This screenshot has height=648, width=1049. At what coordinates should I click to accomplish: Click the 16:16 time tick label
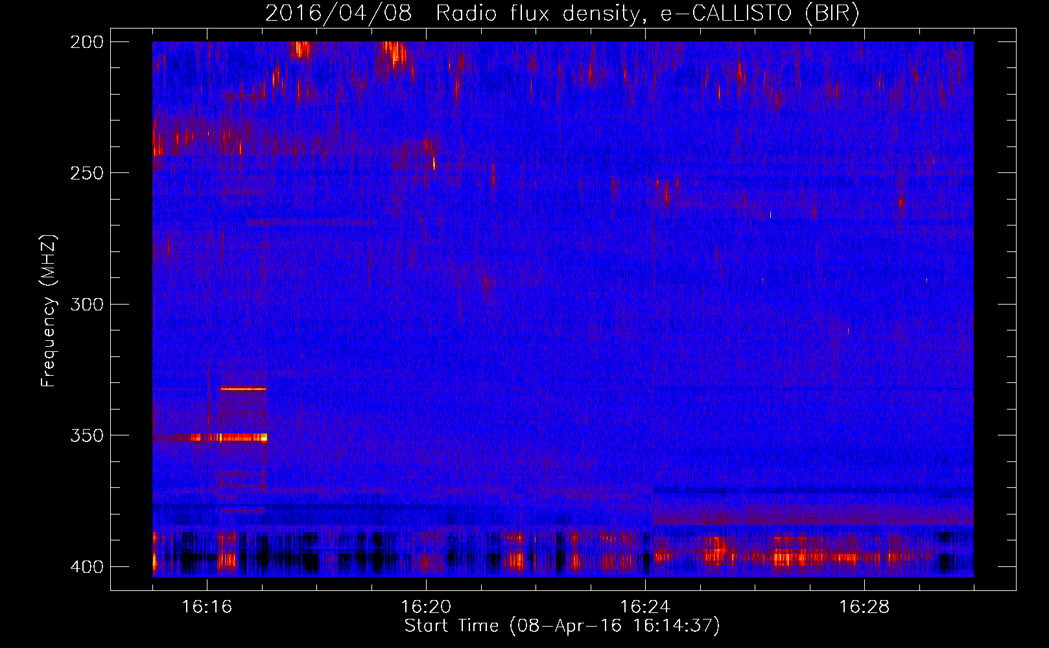click(207, 607)
